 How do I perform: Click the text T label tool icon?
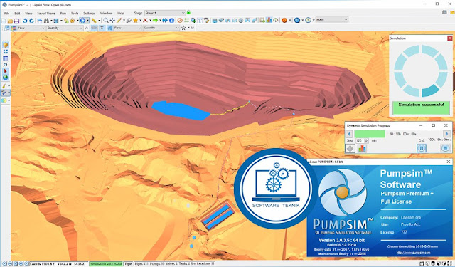pos(200,21)
